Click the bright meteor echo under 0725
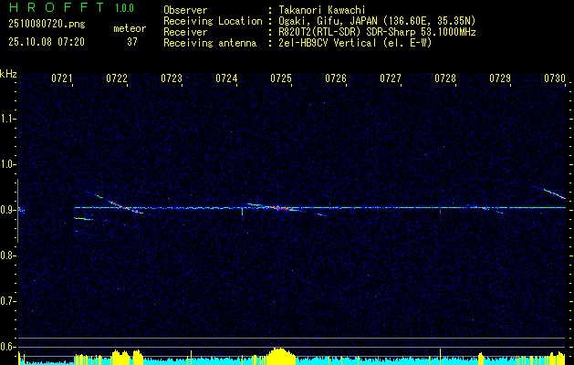This screenshot has width=574, height=365. tap(281, 207)
